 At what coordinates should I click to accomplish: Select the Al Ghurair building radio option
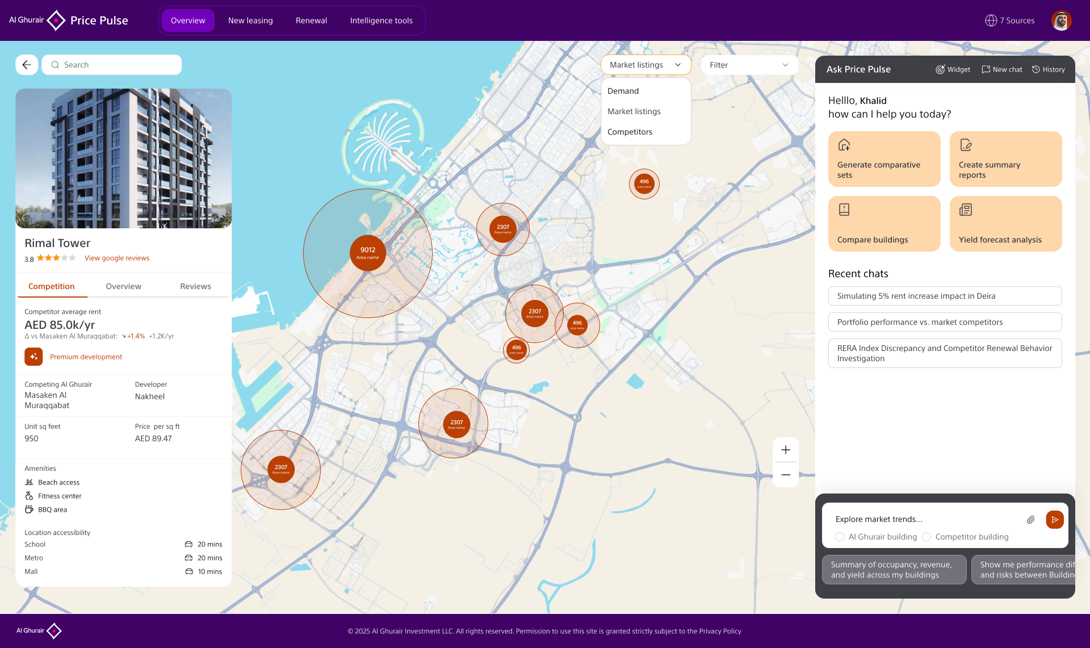(840, 537)
